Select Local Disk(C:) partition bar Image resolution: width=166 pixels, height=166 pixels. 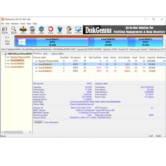tap(52, 42)
